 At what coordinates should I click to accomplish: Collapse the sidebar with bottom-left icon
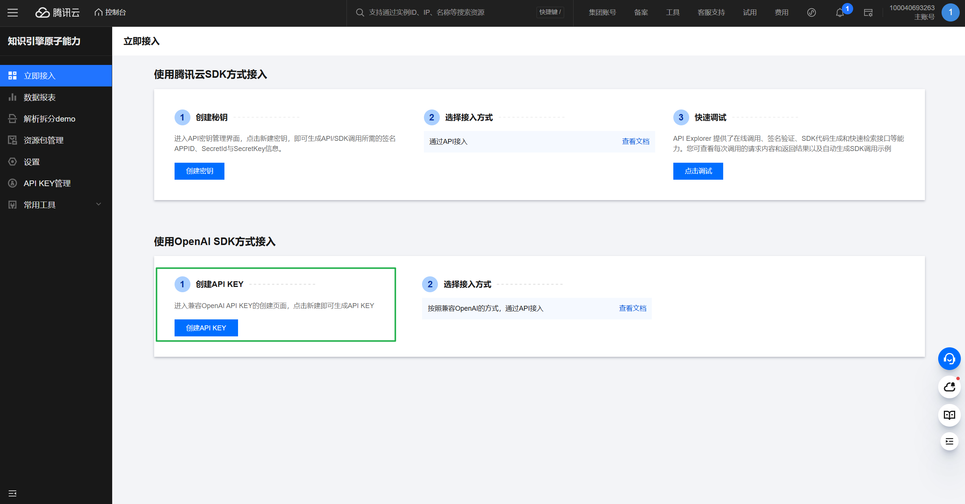12,493
